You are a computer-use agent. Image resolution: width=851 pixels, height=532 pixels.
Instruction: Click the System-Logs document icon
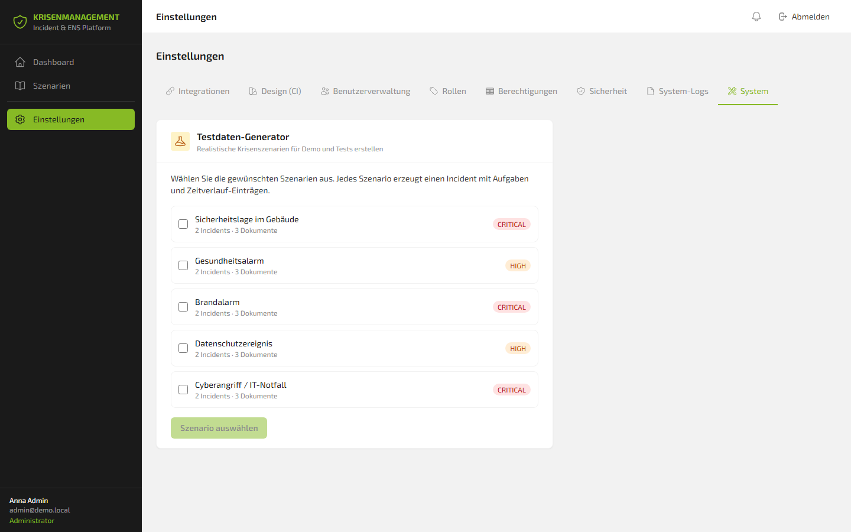(651, 91)
